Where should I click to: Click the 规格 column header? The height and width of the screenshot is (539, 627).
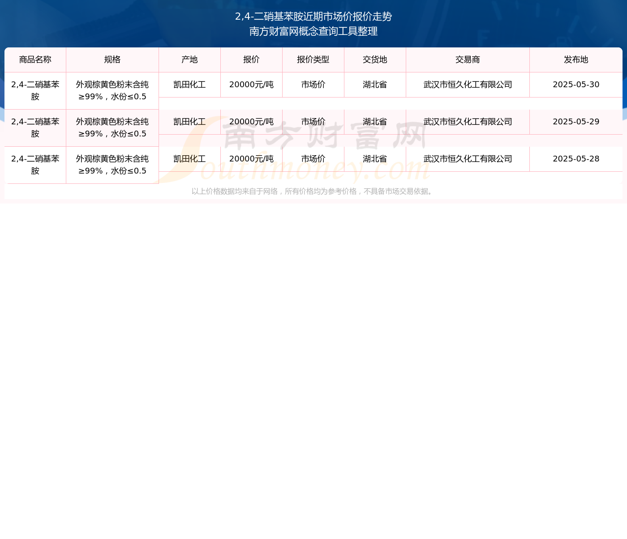pyautogui.click(x=112, y=59)
